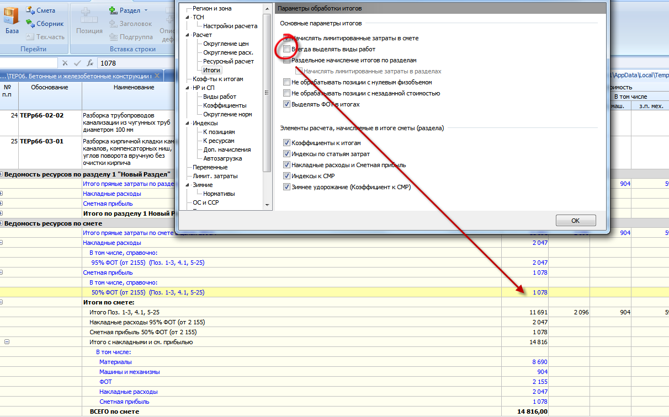
Task: Toggle Начислять лимитированные затраты в смете
Action: [x=286, y=38]
